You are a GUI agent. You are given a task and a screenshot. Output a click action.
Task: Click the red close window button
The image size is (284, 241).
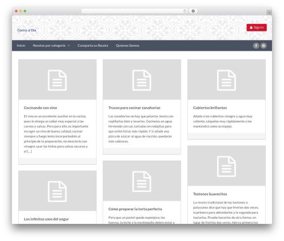16,11
